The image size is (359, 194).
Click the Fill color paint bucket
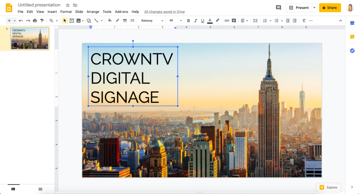[110, 21]
